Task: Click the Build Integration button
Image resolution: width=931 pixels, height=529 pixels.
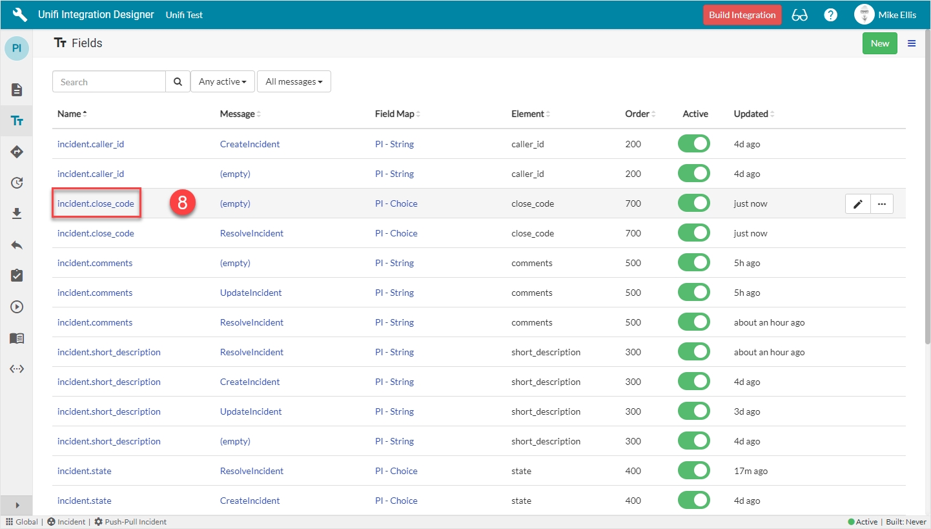Action: (742, 15)
